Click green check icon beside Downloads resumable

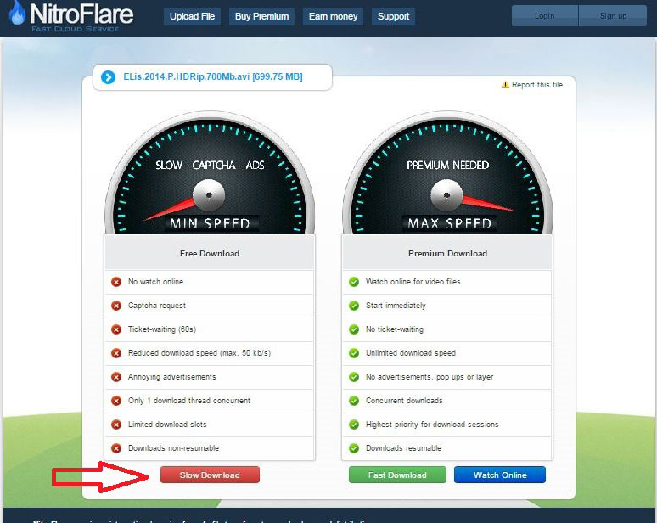click(354, 448)
